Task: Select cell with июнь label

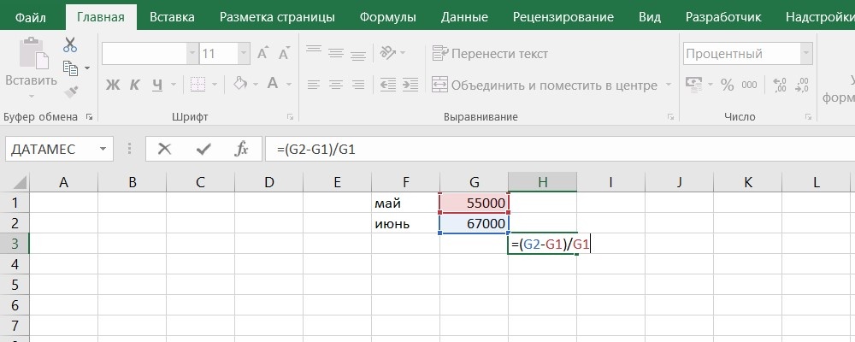Action: click(x=405, y=223)
